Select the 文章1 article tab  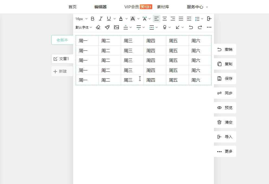pos(62,59)
